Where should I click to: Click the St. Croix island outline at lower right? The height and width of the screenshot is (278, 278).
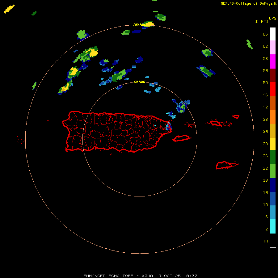(227, 165)
